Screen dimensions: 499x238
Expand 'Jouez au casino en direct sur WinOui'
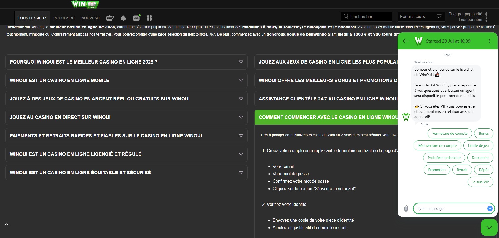click(126, 117)
